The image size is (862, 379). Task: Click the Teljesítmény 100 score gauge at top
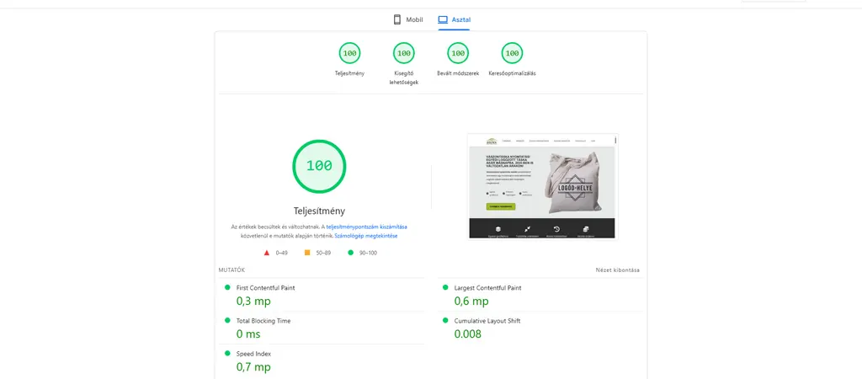tap(349, 54)
